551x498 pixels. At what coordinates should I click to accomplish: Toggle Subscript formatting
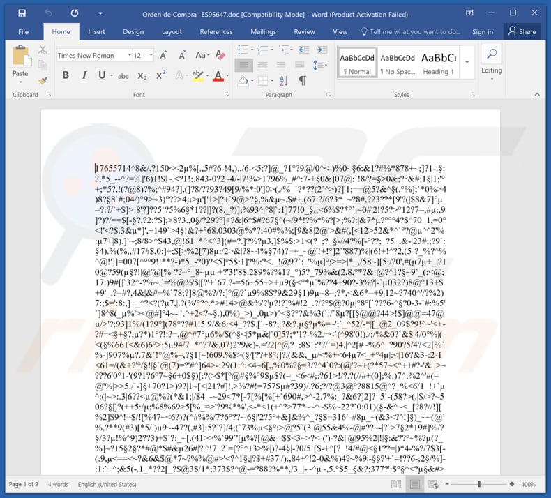tap(142, 75)
